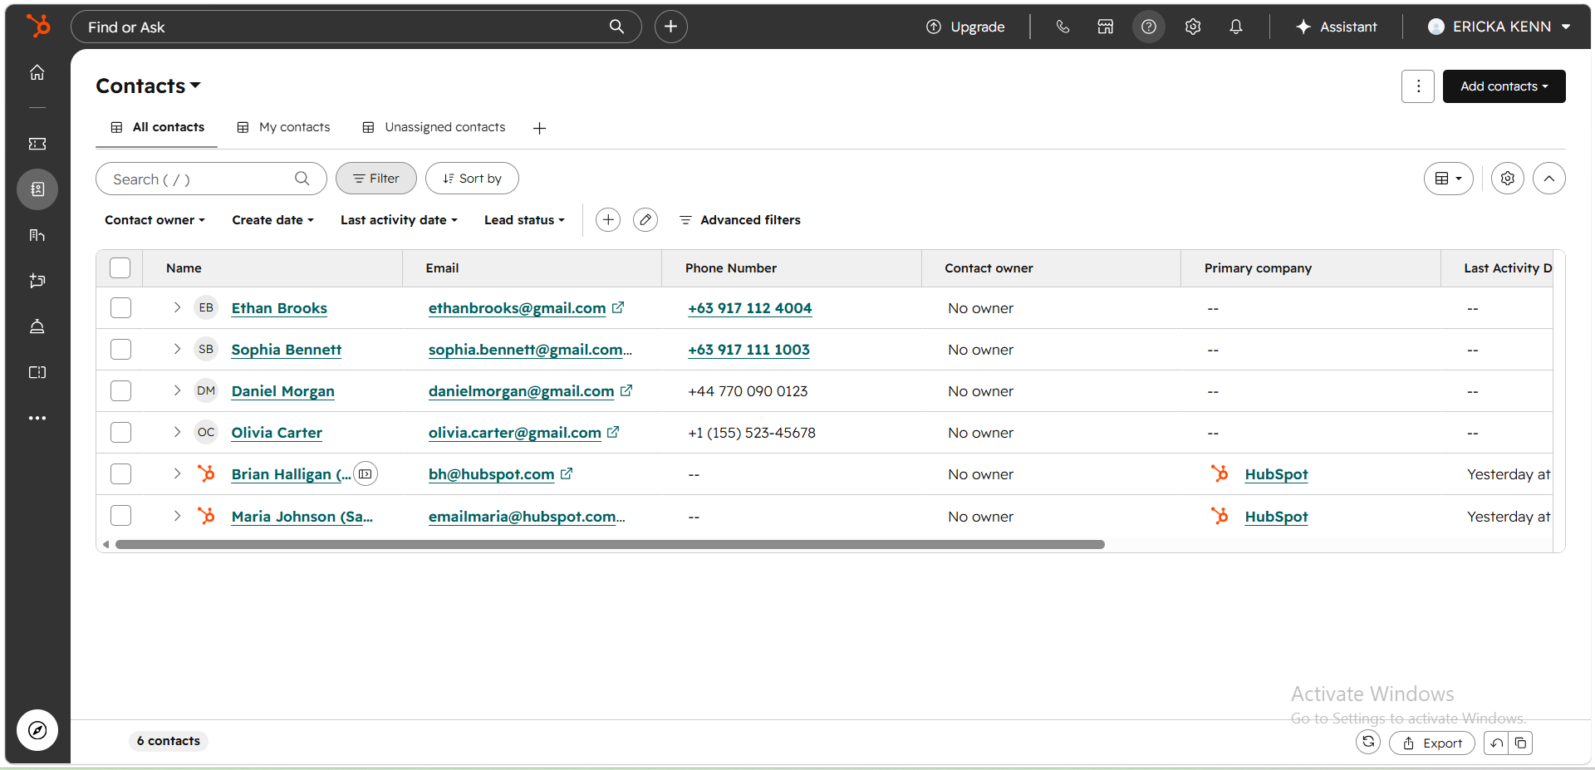This screenshot has width=1595, height=770.
Task: Tick the checkbox for Maria Johnson
Action: click(120, 516)
